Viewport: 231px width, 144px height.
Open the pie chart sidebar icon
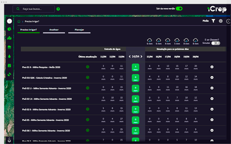[9, 29]
